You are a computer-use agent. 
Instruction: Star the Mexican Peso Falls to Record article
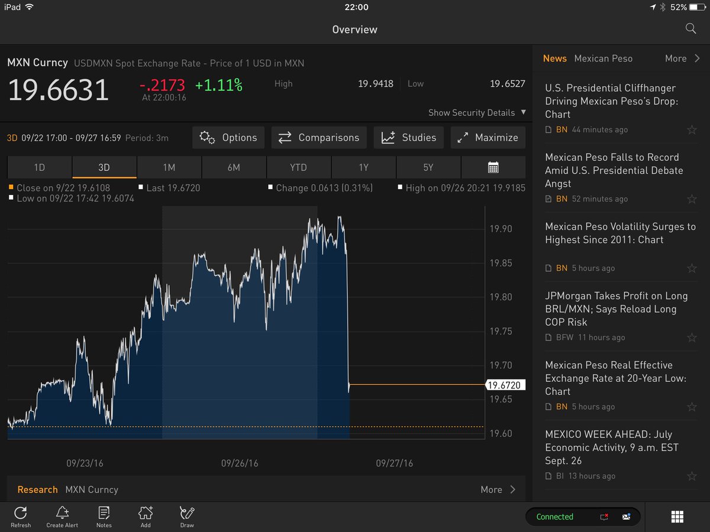coord(692,199)
